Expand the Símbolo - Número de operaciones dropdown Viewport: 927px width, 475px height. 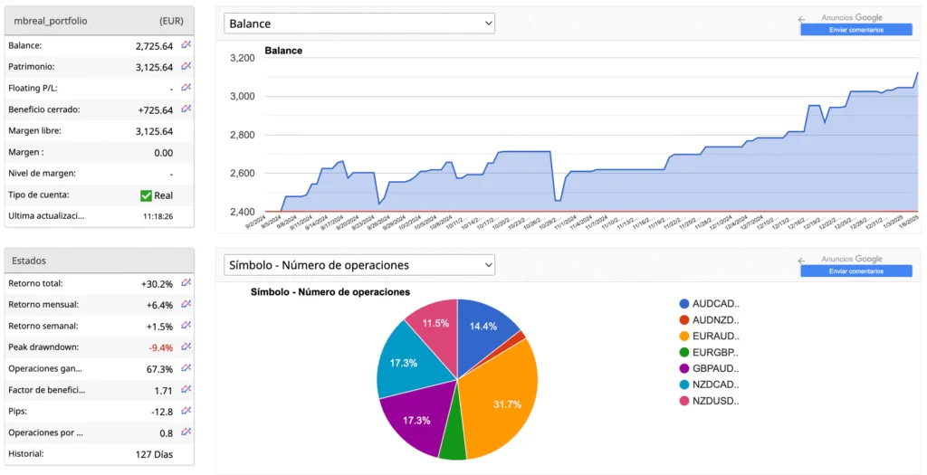click(x=359, y=265)
